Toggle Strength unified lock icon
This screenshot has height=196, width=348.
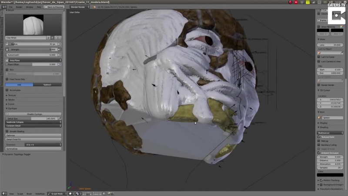[x=7, y=50]
